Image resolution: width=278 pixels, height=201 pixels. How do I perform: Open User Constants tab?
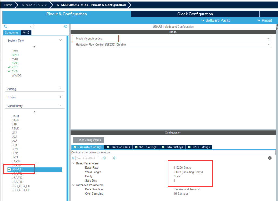[x=118, y=147]
